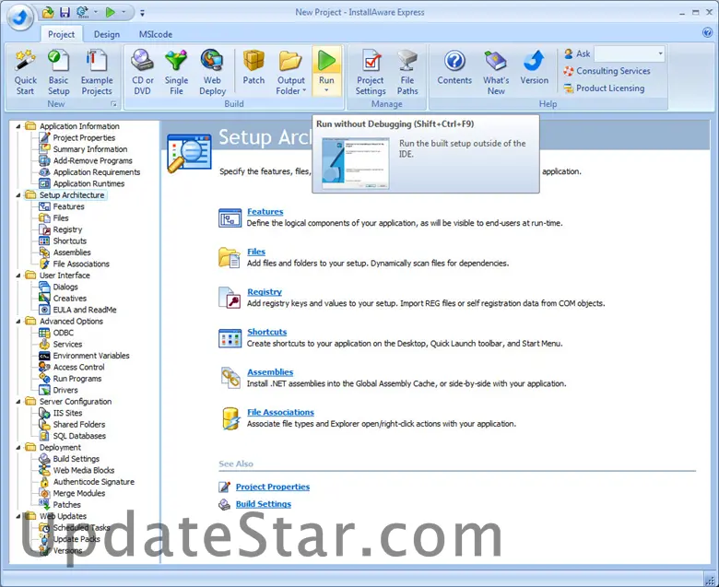Click the Patch build icon
This screenshot has height=587, width=719.
253,67
